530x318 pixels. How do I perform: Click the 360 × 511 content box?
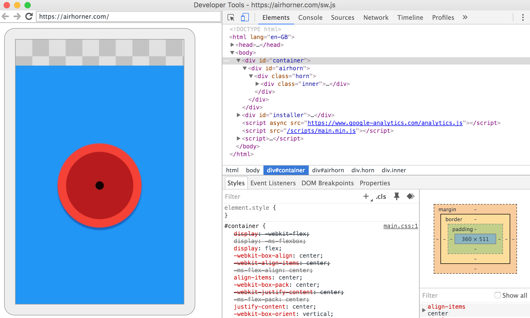click(475, 239)
